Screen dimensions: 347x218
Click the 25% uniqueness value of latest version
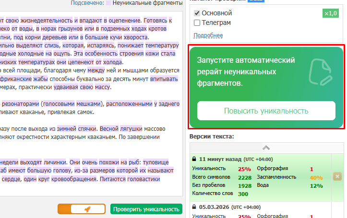click(x=244, y=169)
